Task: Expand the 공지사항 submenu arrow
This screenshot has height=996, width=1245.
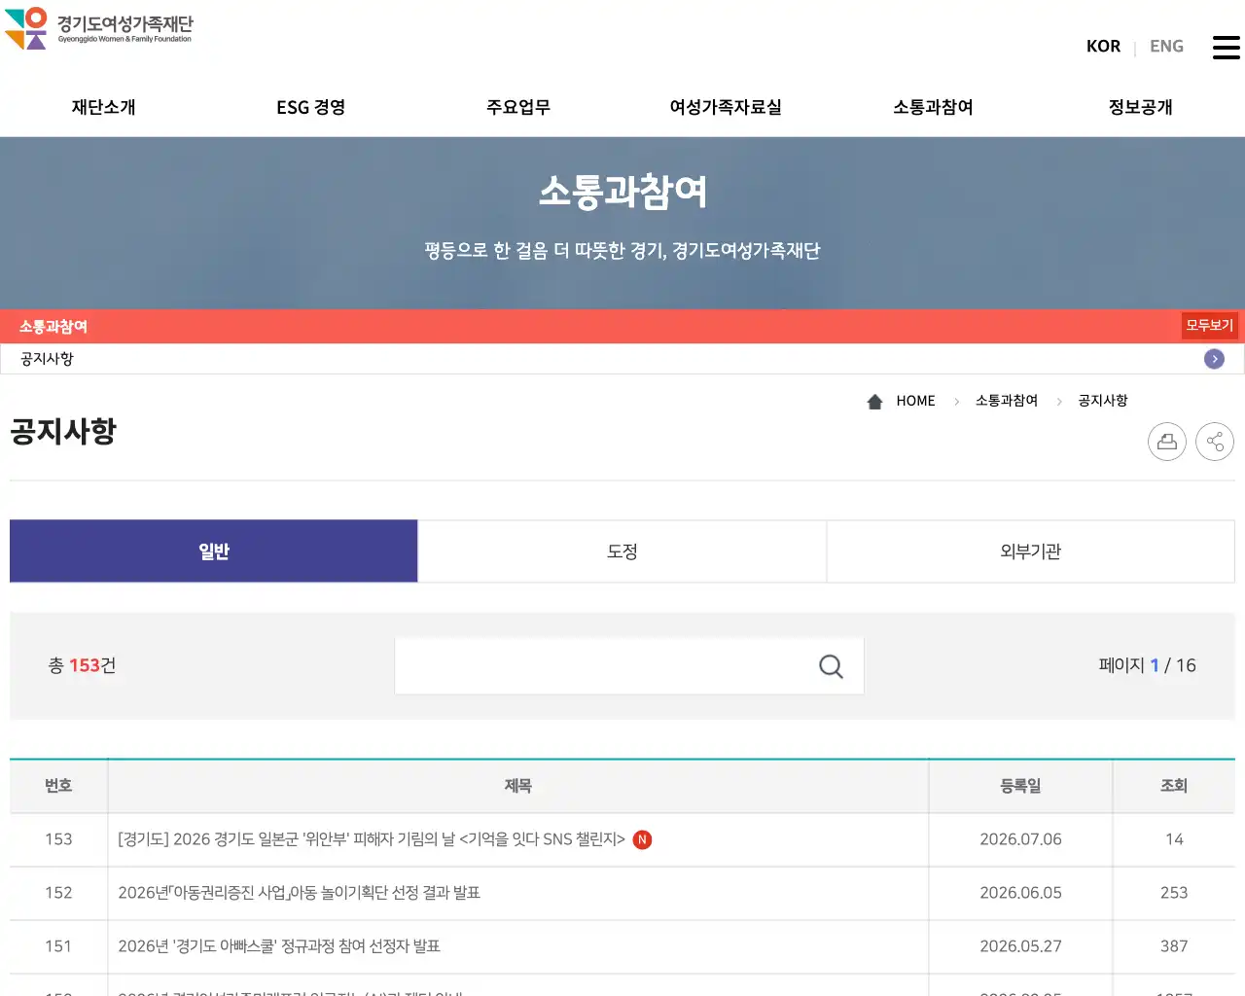Action: 1214,359
